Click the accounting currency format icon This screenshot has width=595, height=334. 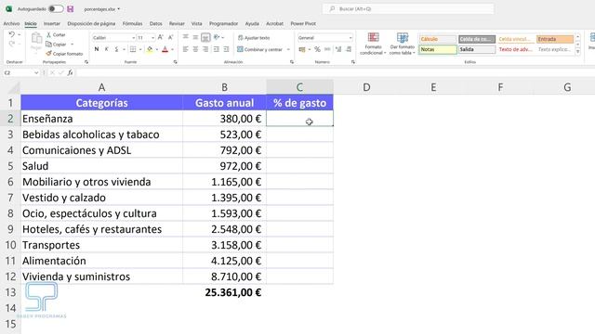[x=302, y=49]
